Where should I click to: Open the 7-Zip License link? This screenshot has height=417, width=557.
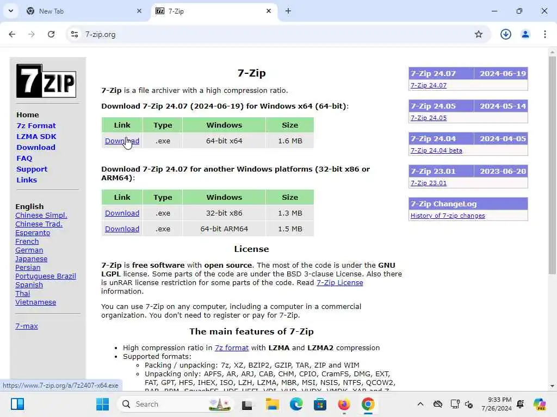point(339,282)
